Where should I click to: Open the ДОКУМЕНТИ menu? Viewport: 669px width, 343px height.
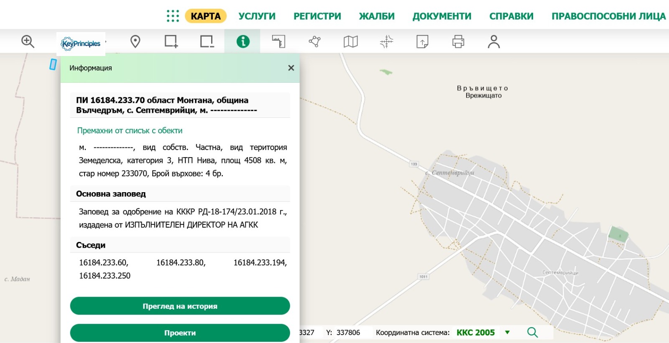coord(442,16)
